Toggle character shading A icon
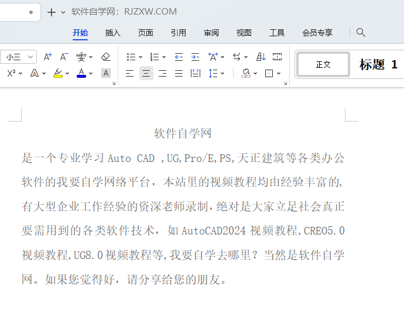Viewport: 404px width, 321px height. click(106, 73)
